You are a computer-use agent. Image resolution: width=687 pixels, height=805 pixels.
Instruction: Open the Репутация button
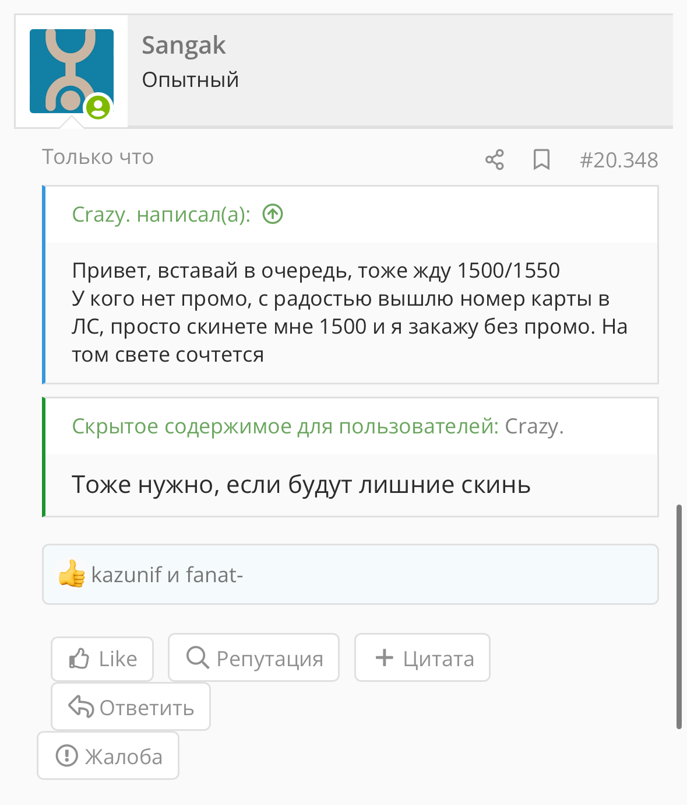253,657
